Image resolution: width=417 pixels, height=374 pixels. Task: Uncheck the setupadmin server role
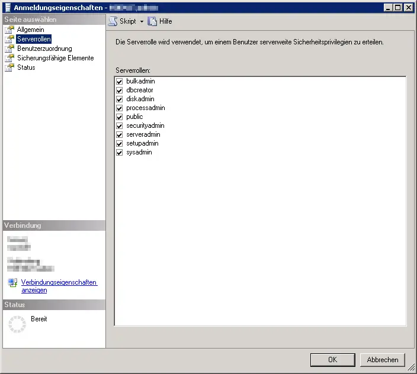[x=120, y=144]
